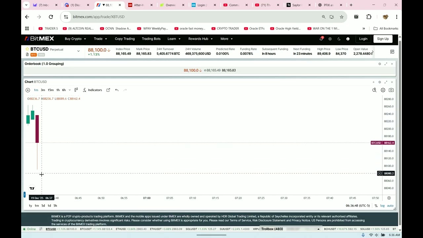Screen dimensions: 423x238
Task: Open the Learn dropdown menu
Action: coord(174,39)
